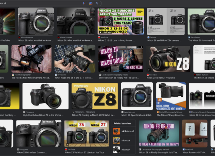Open Digital Photography School announcement thumbnail

point(171,96)
